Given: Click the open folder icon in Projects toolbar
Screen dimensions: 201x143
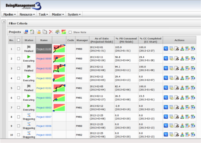Looking at the screenshot, I should tap(39, 32).
